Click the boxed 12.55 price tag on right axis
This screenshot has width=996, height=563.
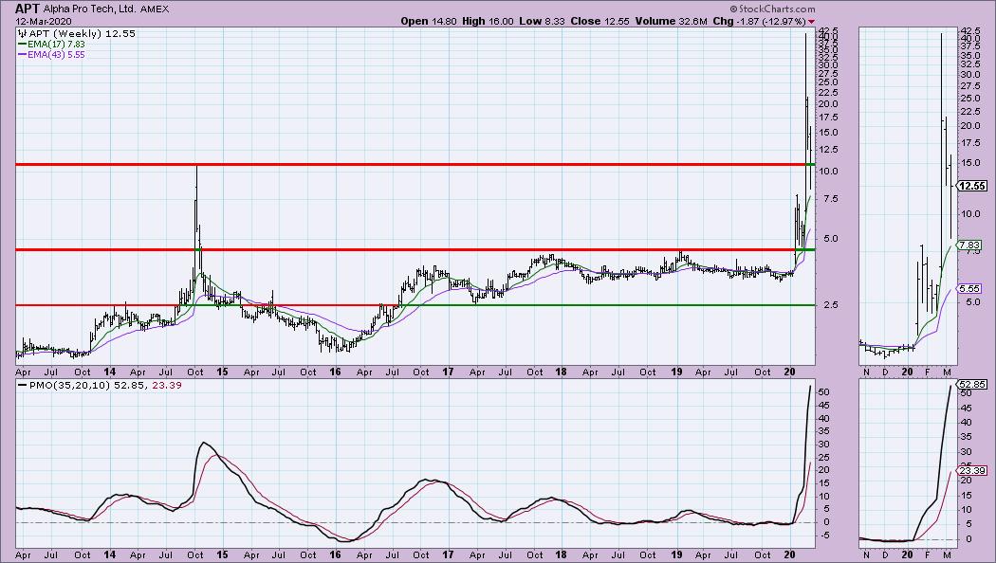tap(972, 186)
